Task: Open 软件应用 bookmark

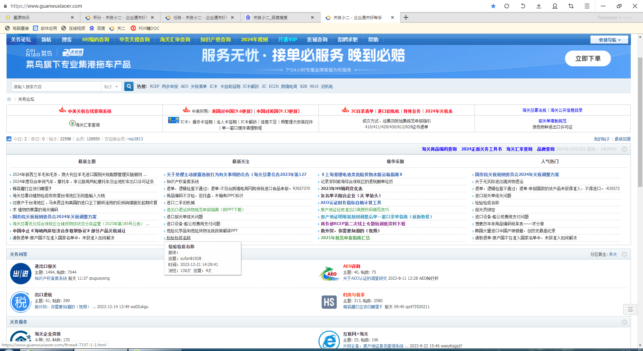Action: [x=45, y=28]
